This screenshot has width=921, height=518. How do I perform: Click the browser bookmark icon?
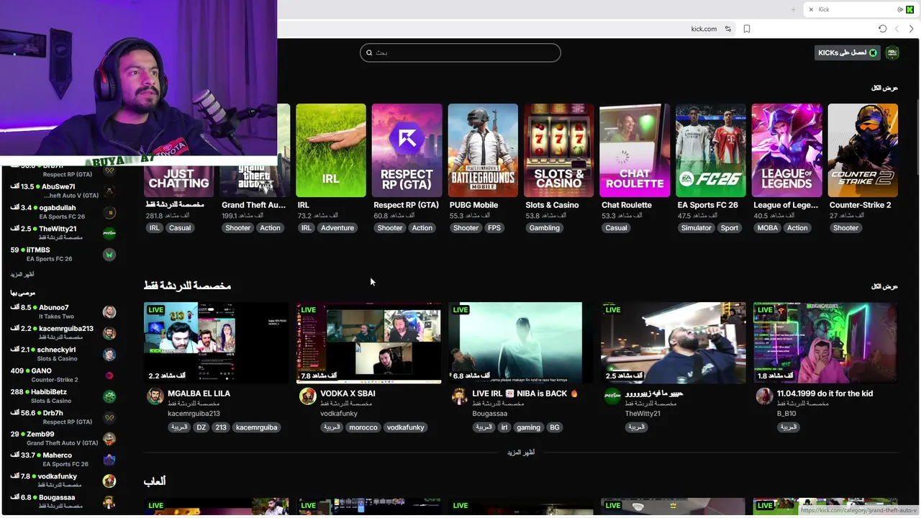[x=747, y=29]
